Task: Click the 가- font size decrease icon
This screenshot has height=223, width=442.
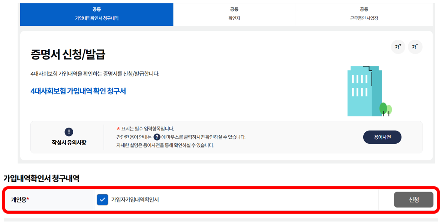Action: tap(415, 47)
